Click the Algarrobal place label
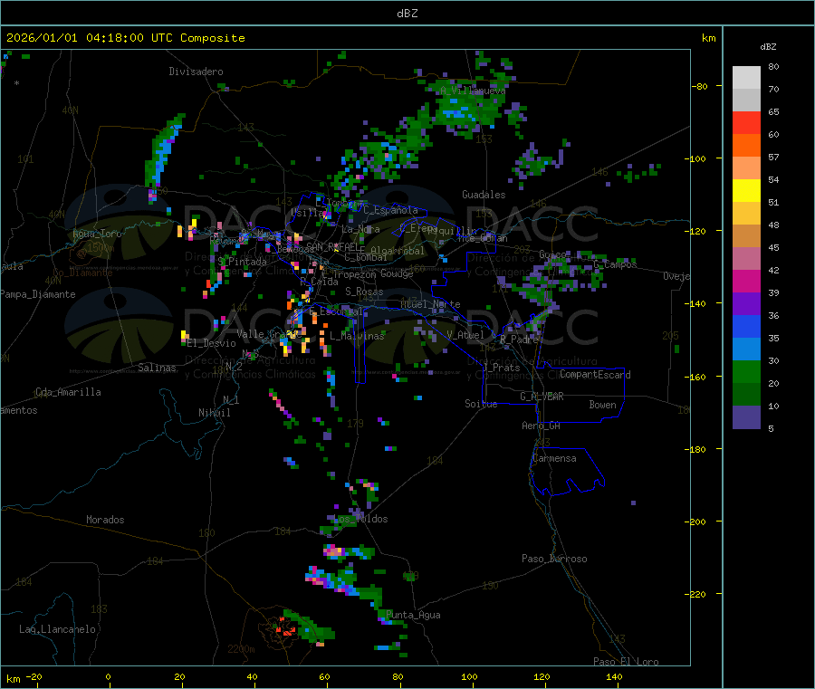The width and height of the screenshot is (815, 689). [398, 251]
